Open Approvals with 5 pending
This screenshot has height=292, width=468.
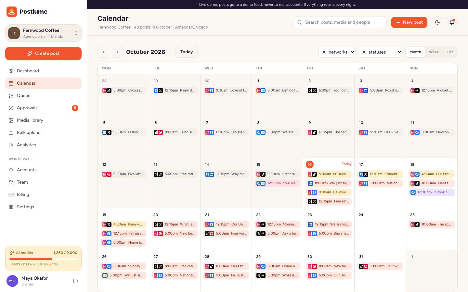pos(43,108)
